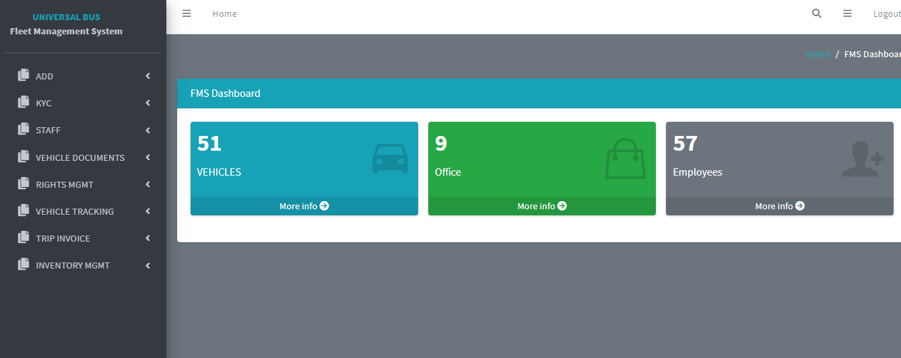This screenshot has width=901, height=358.
Task: Click the copy icon beside TRIP INVOICE
Action: coord(24,237)
